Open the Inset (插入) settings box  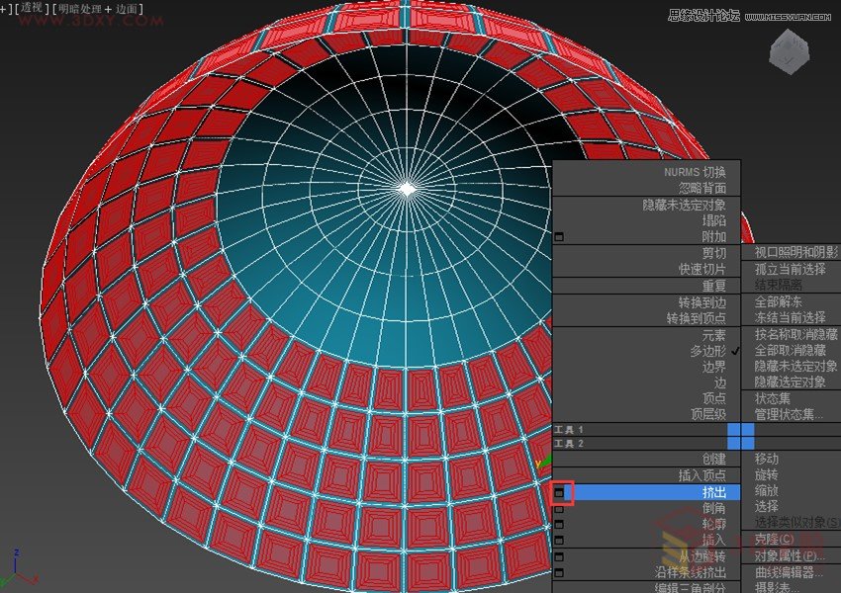(x=559, y=540)
